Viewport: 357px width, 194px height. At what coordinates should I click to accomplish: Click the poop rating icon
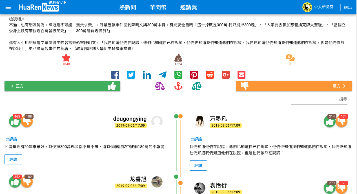pos(178,58)
